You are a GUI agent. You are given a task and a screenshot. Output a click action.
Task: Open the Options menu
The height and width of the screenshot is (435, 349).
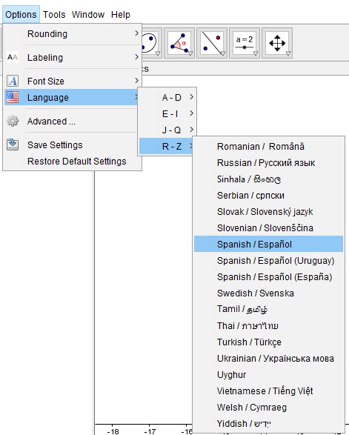[x=21, y=14]
